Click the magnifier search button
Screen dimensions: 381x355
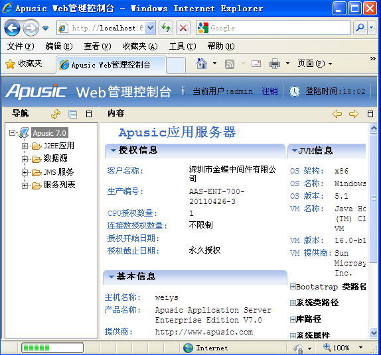click(x=360, y=28)
